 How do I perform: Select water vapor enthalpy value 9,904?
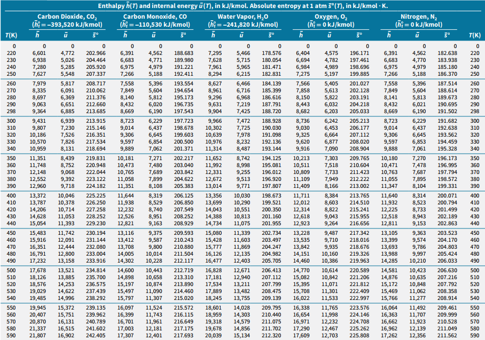(215, 111)
